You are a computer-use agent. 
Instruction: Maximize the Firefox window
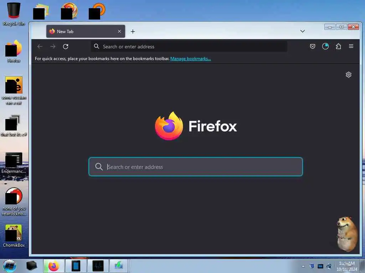[x=341, y=27]
